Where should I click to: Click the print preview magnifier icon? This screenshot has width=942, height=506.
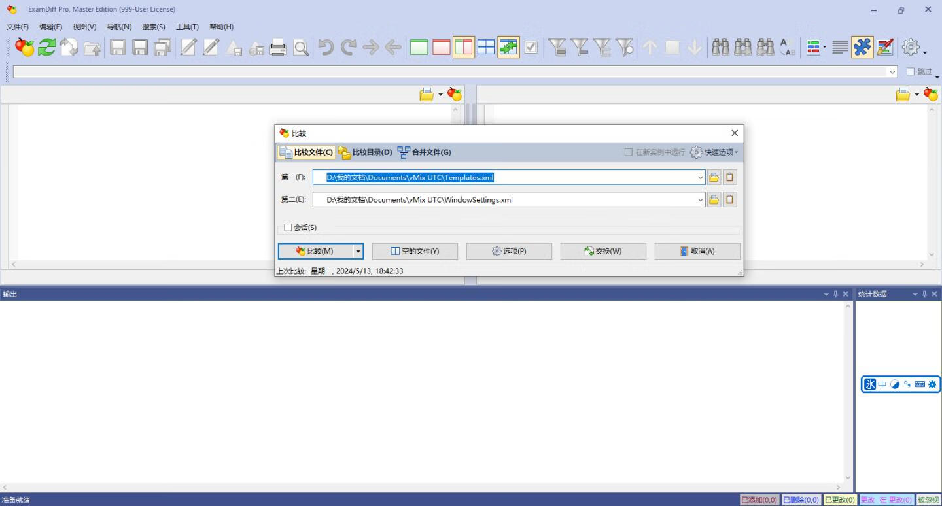click(x=301, y=47)
